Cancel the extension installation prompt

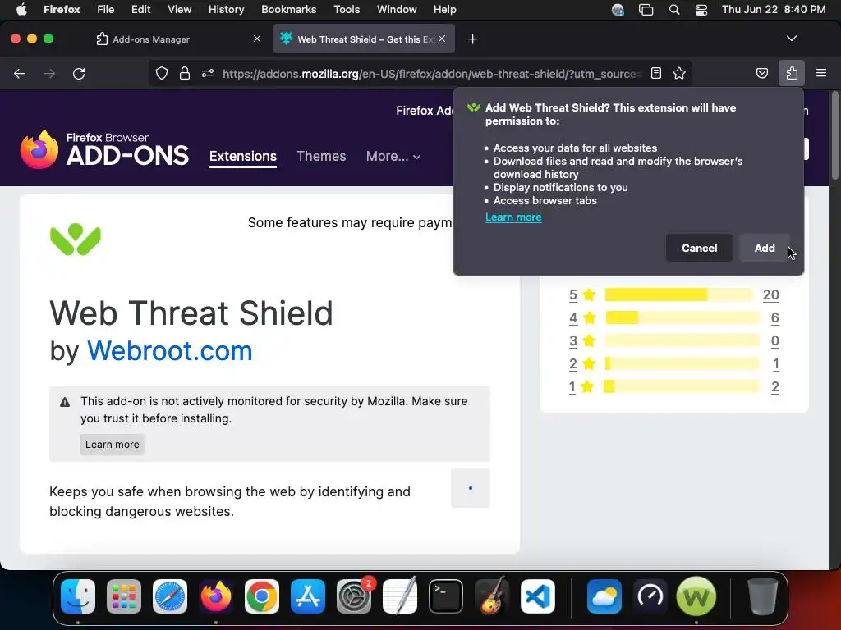coord(699,248)
